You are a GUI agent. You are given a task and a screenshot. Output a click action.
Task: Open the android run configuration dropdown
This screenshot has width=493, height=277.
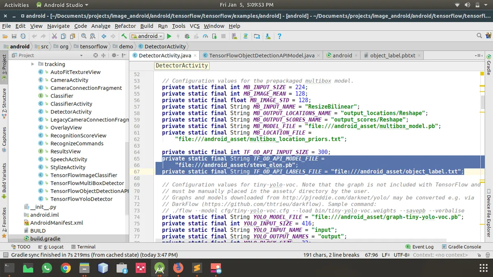click(x=147, y=36)
